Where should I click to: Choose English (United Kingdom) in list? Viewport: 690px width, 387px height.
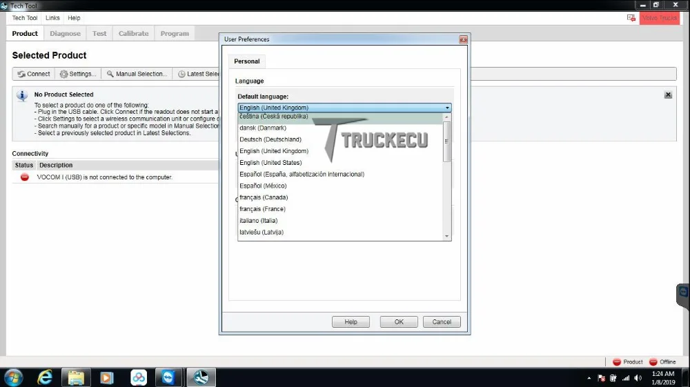point(340,151)
